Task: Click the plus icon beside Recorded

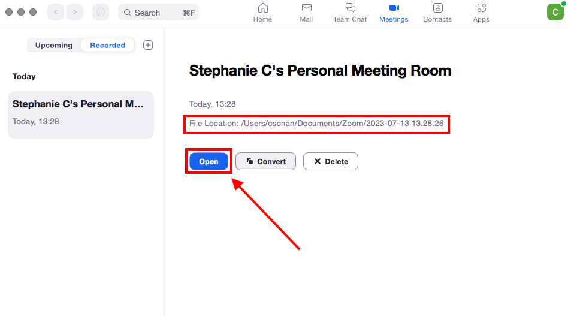Action: [148, 45]
